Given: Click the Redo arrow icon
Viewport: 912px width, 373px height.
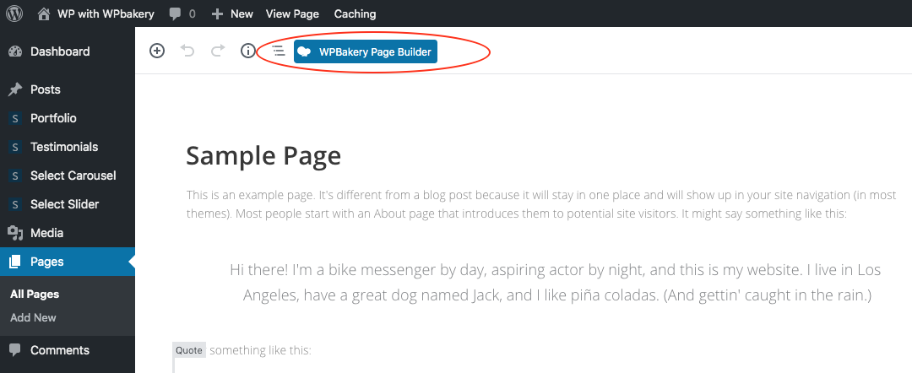Looking at the screenshot, I should click(218, 51).
